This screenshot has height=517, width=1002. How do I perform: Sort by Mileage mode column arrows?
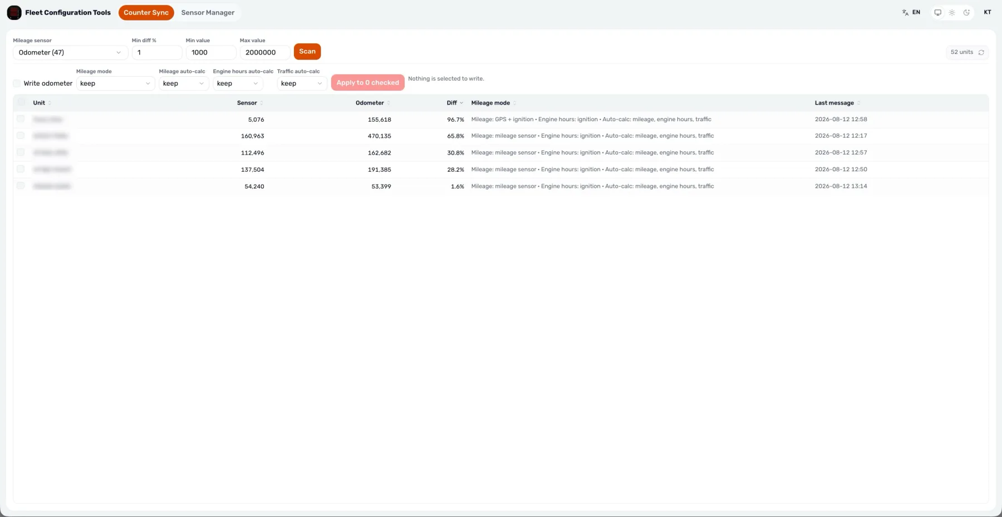pos(514,103)
